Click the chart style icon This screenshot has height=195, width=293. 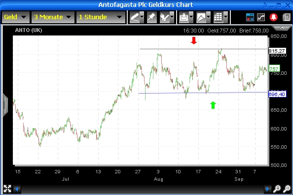(x=201, y=17)
